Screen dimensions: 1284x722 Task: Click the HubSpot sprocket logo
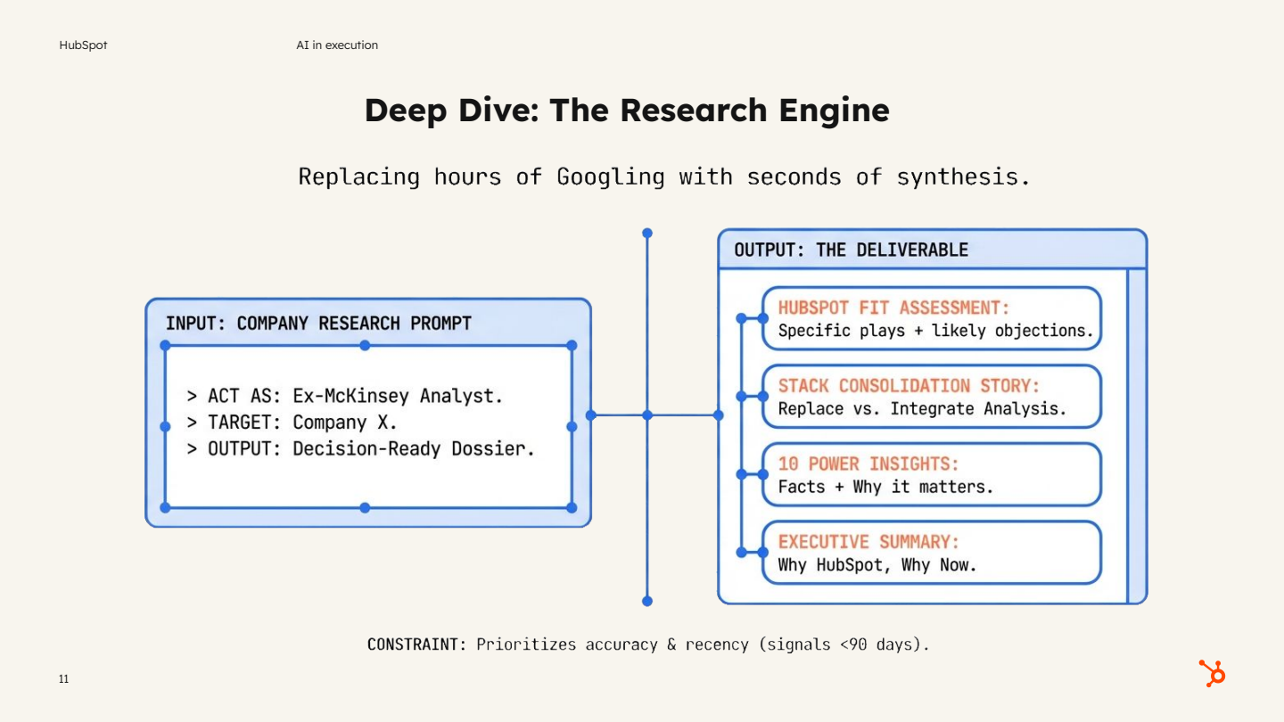[1212, 674]
